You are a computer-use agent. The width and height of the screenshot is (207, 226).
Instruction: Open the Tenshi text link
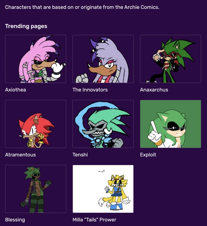point(80,155)
